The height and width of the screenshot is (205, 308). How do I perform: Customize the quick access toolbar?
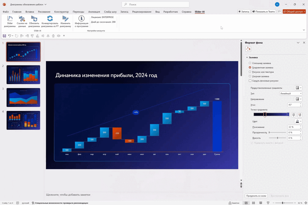coord(64,36)
